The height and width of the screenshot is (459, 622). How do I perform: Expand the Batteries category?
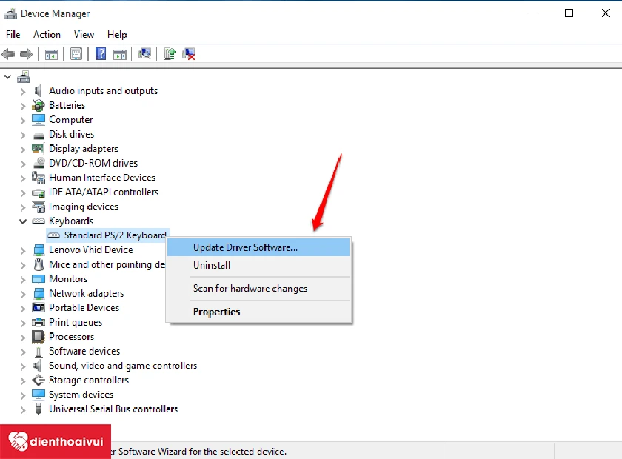(x=23, y=106)
